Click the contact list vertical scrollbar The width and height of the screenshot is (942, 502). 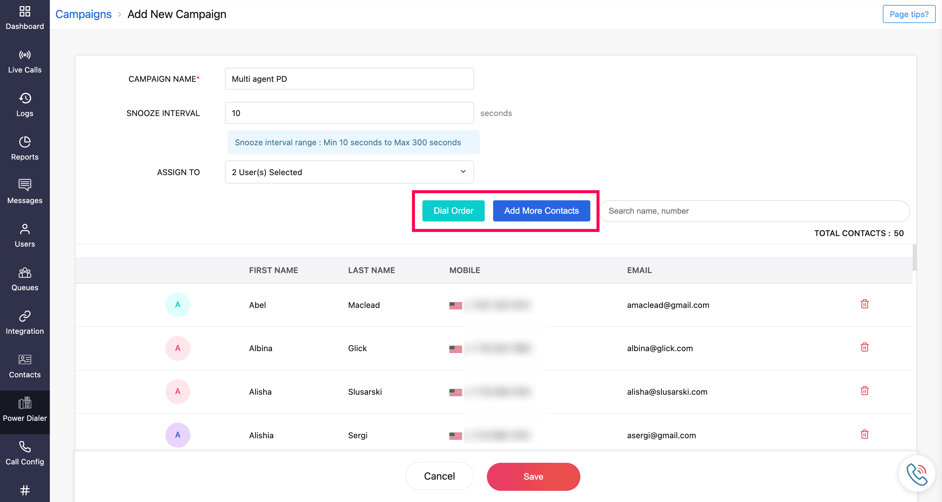tap(914, 258)
